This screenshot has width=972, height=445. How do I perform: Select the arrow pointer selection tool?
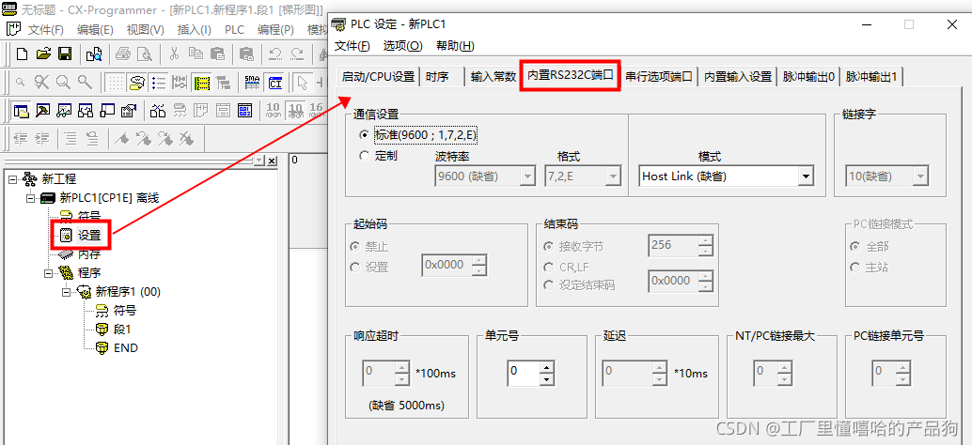coord(303,83)
